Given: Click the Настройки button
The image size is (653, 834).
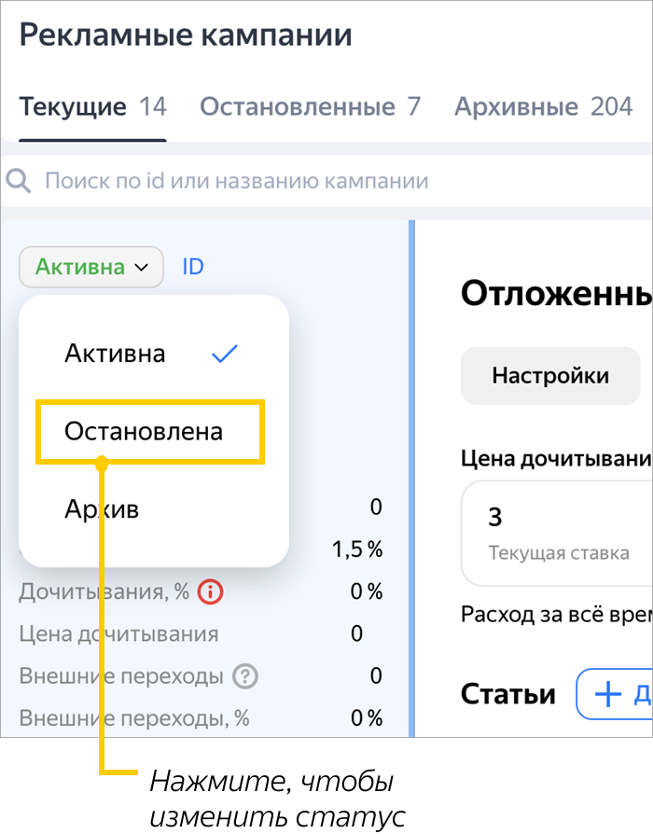Looking at the screenshot, I should [550, 376].
